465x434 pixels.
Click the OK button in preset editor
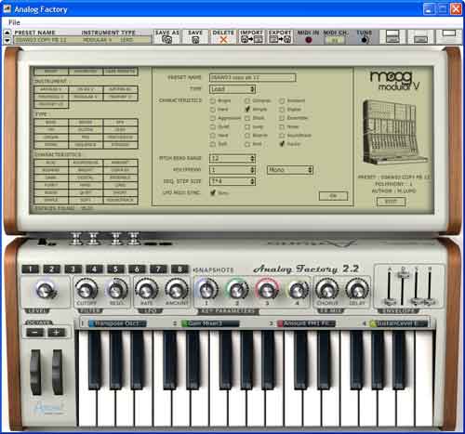point(333,196)
